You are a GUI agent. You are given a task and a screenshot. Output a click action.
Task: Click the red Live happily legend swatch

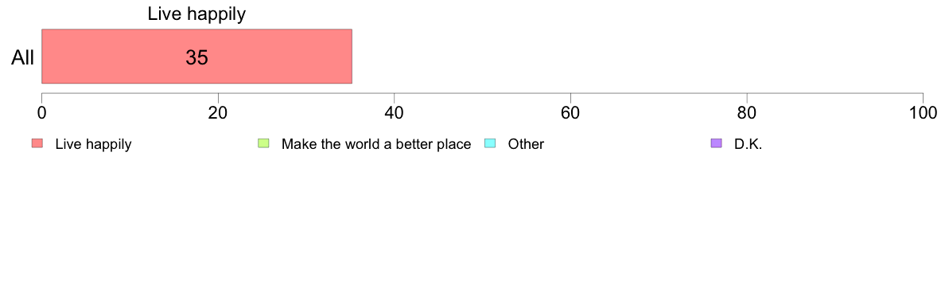click(37, 143)
